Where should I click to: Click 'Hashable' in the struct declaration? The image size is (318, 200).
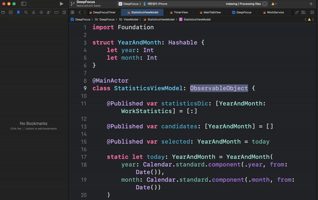click(x=182, y=42)
